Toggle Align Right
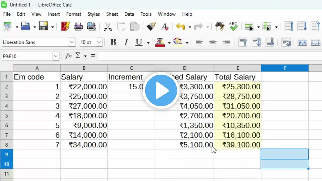This screenshot has height=181, width=322. pyautogui.click(x=226, y=42)
